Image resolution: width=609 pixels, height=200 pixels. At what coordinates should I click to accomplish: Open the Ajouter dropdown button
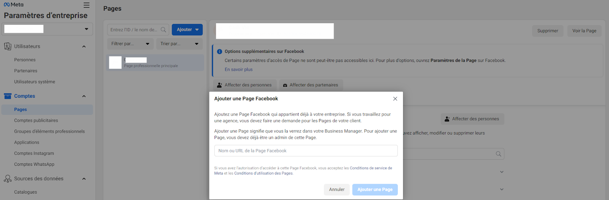coord(187,30)
